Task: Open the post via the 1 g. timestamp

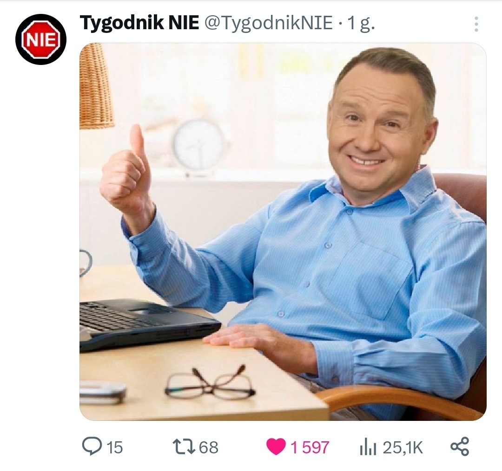Action: tap(361, 24)
